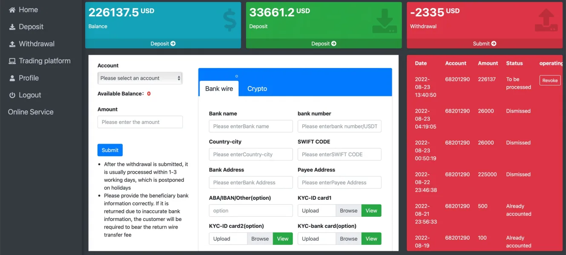Click the Amount input field
This screenshot has height=255, width=566.
(140, 122)
